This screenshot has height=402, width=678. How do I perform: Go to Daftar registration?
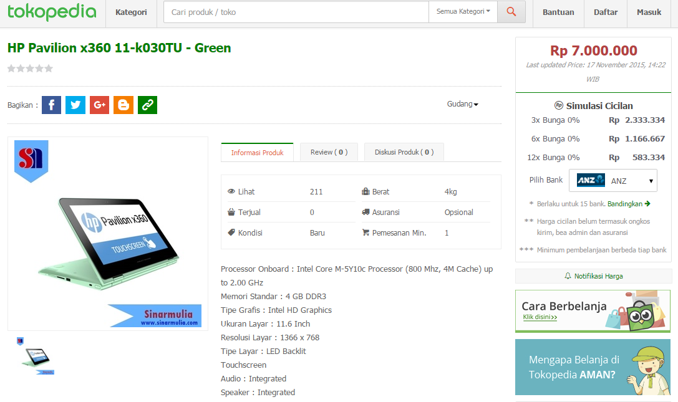606,12
